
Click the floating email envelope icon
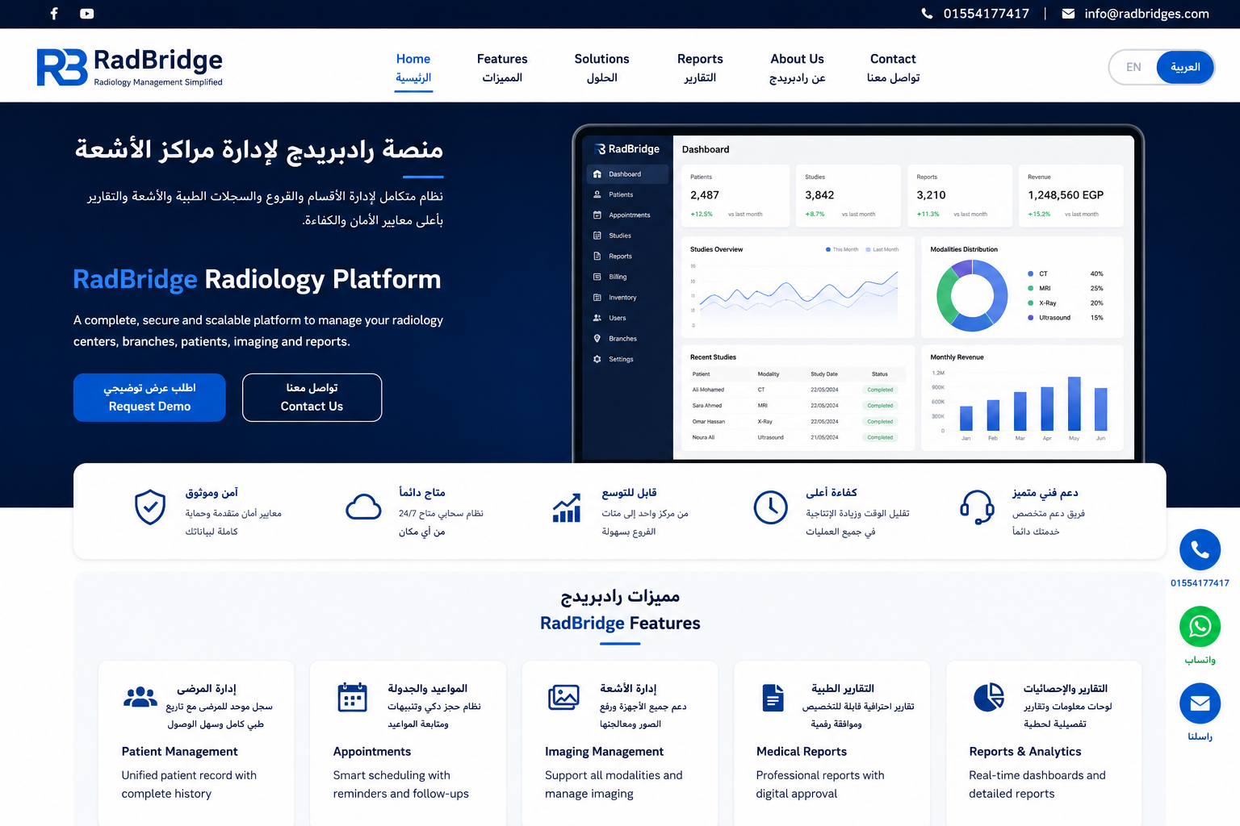point(1200,703)
